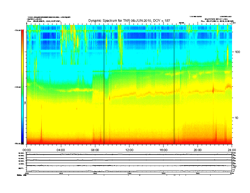The width and height of the screenshot is (250, 193).
Task: Click the -145.00 color bar scale label
Action: (17, 87)
